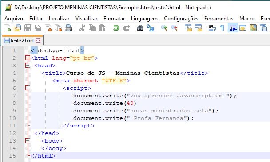270x162 pixels.
Task: Click the Synchronize vertical scrolling icon
Action: (x=188, y=28)
